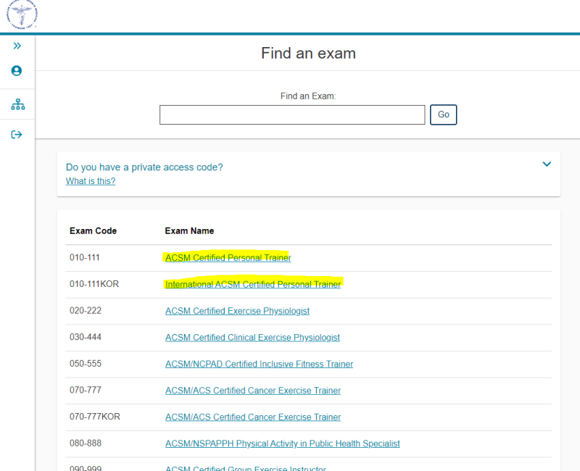Open the user profile icon in the sidebar
This screenshot has height=471, width=580.
(x=17, y=70)
